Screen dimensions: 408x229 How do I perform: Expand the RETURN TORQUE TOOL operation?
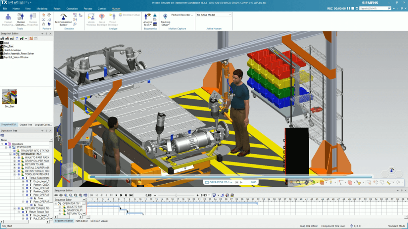[15, 208]
